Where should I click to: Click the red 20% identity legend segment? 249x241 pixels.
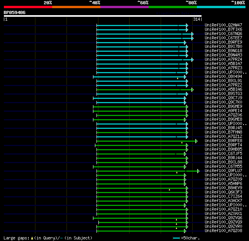(28, 7)
